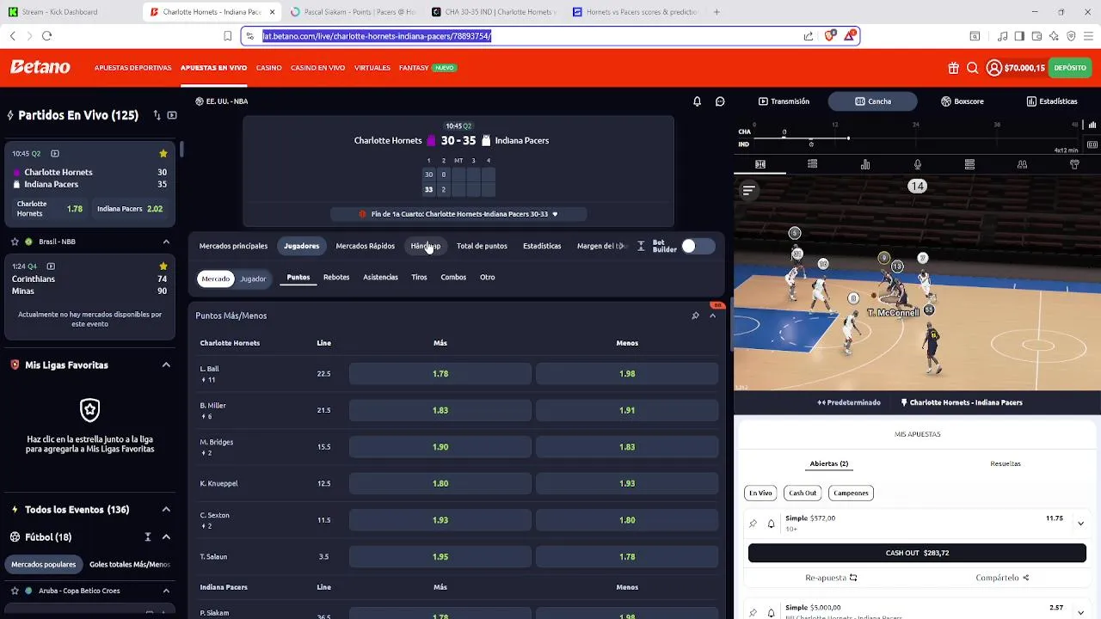Share the bet via Compártelo
Viewport: 1101px width, 619px height.
[1003, 578]
